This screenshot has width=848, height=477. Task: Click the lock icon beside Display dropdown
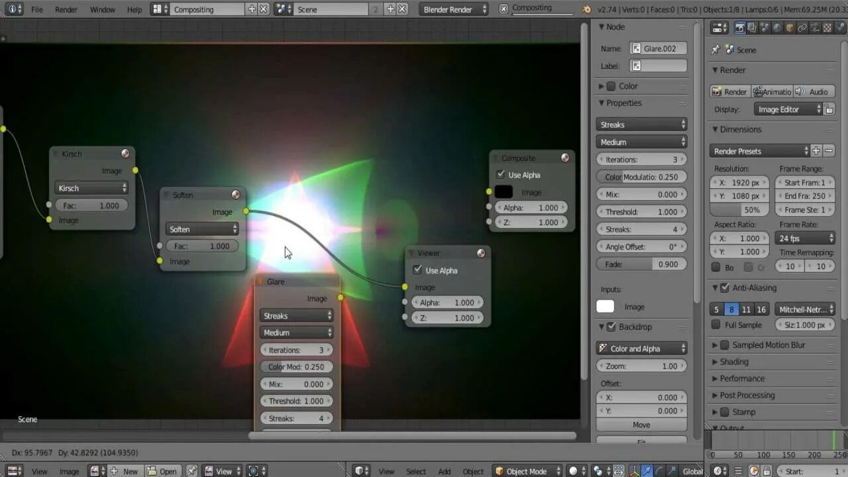tap(829, 109)
